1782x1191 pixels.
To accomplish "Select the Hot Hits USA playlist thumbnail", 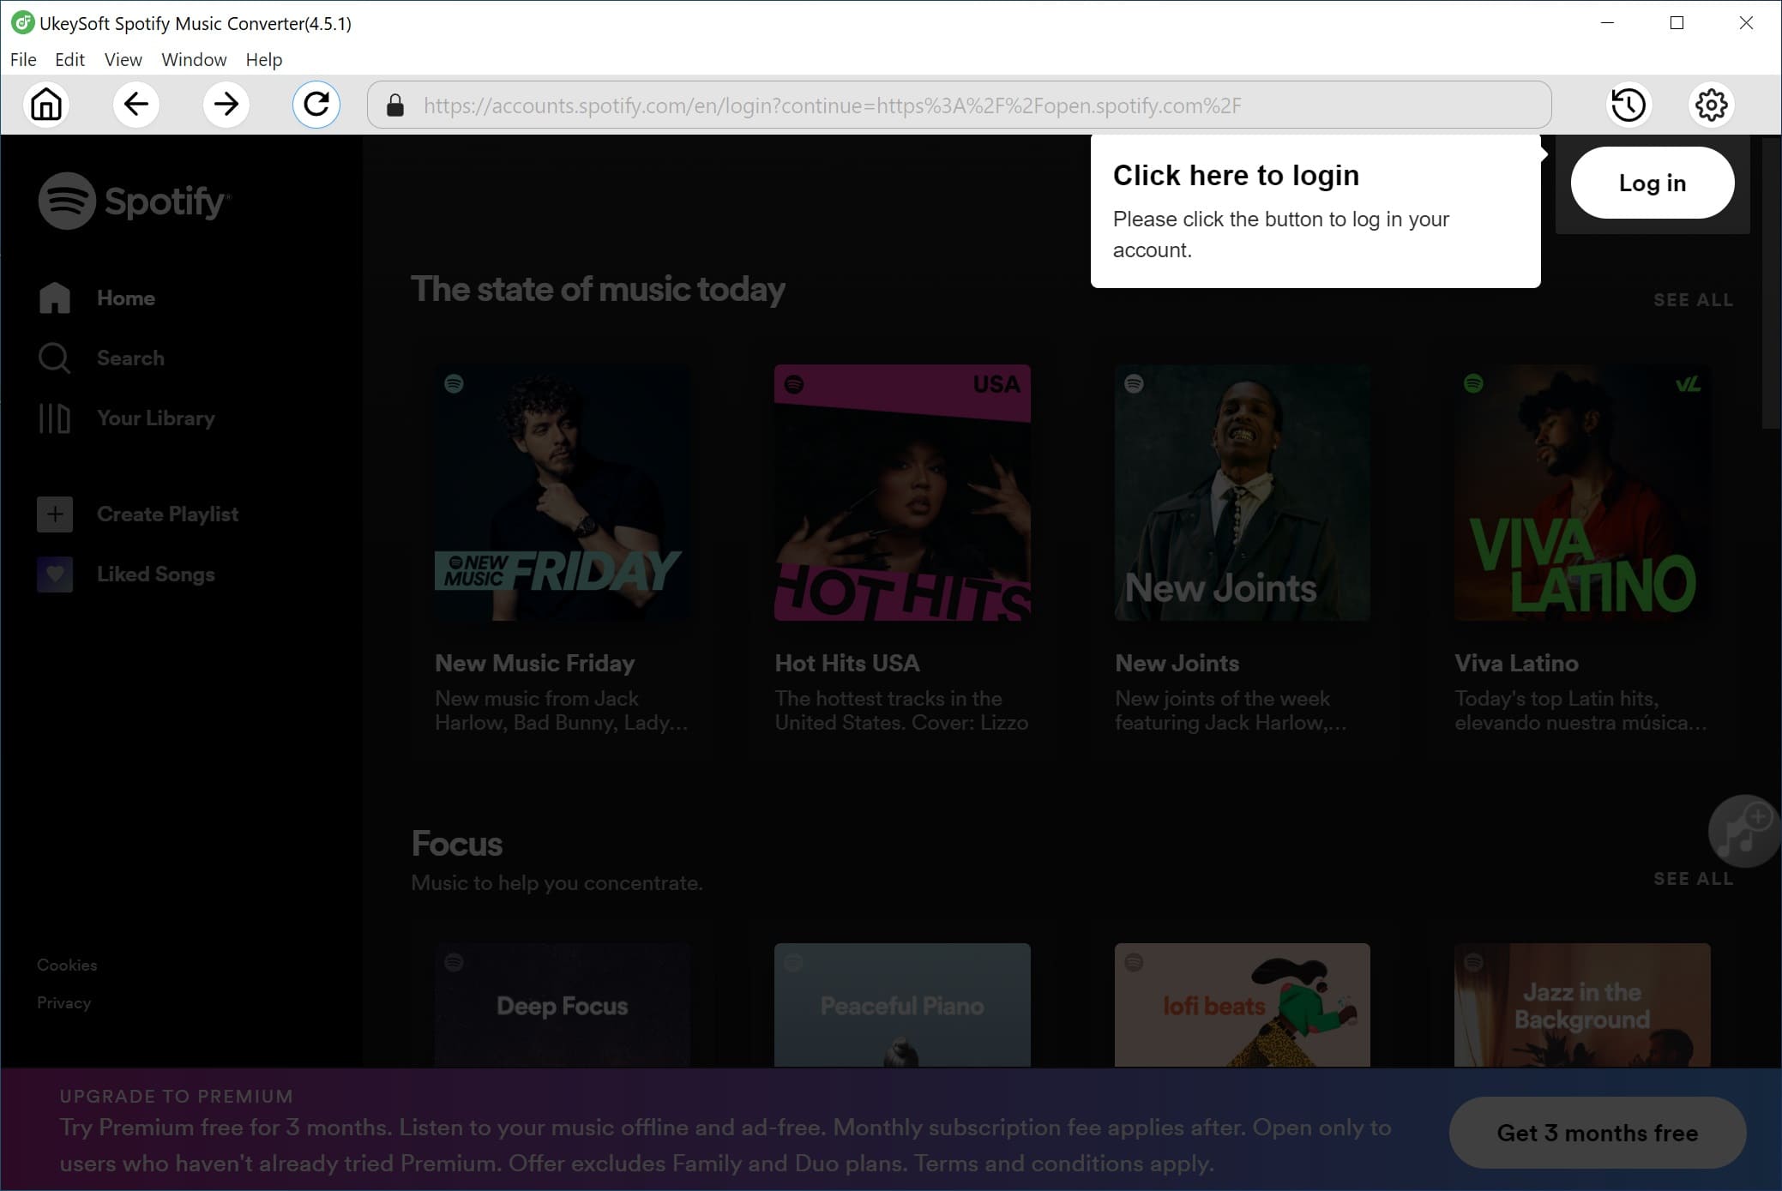I will [902, 492].
